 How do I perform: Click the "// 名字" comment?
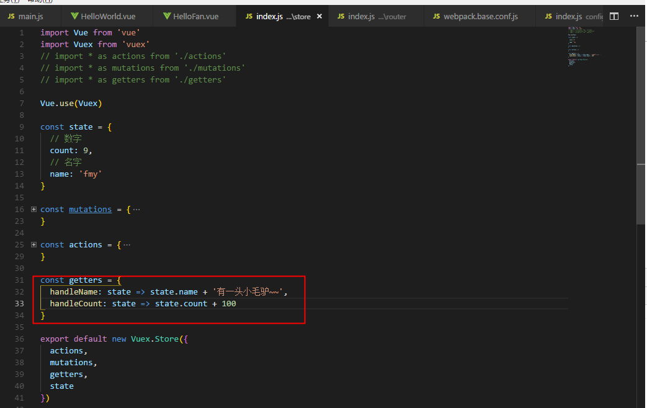click(66, 162)
